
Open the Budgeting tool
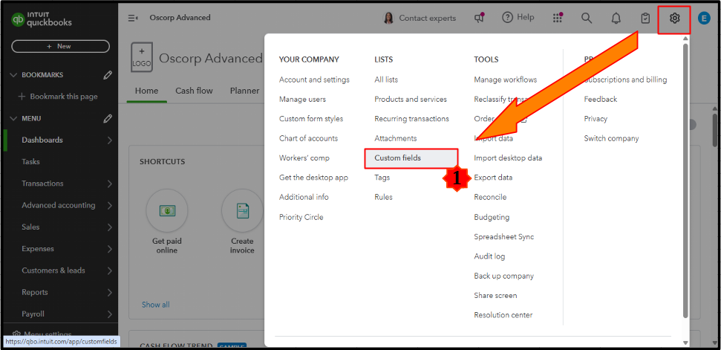click(492, 217)
